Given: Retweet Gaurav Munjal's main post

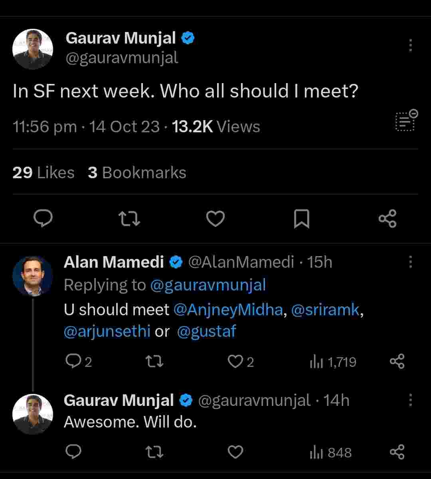Looking at the screenshot, I should tap(130, 219).
